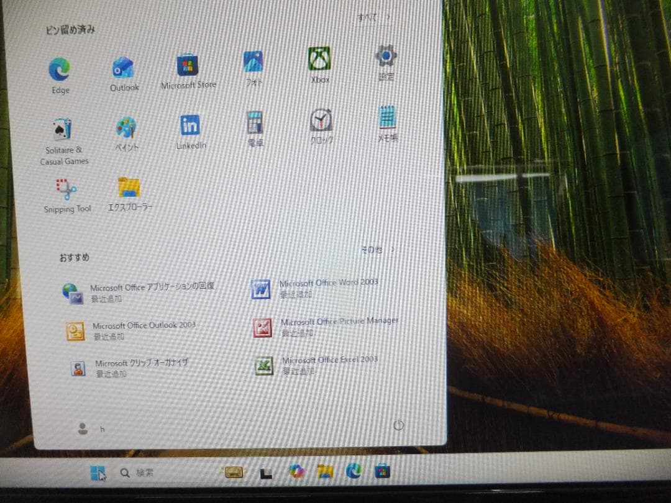Click the Windows Start button on taskbar
Viewport: 671px width, 503px height.
point(98,473)
